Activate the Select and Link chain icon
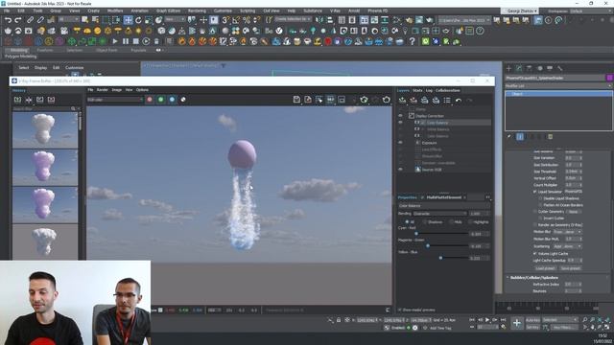The width and height of the screenshot is (614, 345). (x=30, y=20)
